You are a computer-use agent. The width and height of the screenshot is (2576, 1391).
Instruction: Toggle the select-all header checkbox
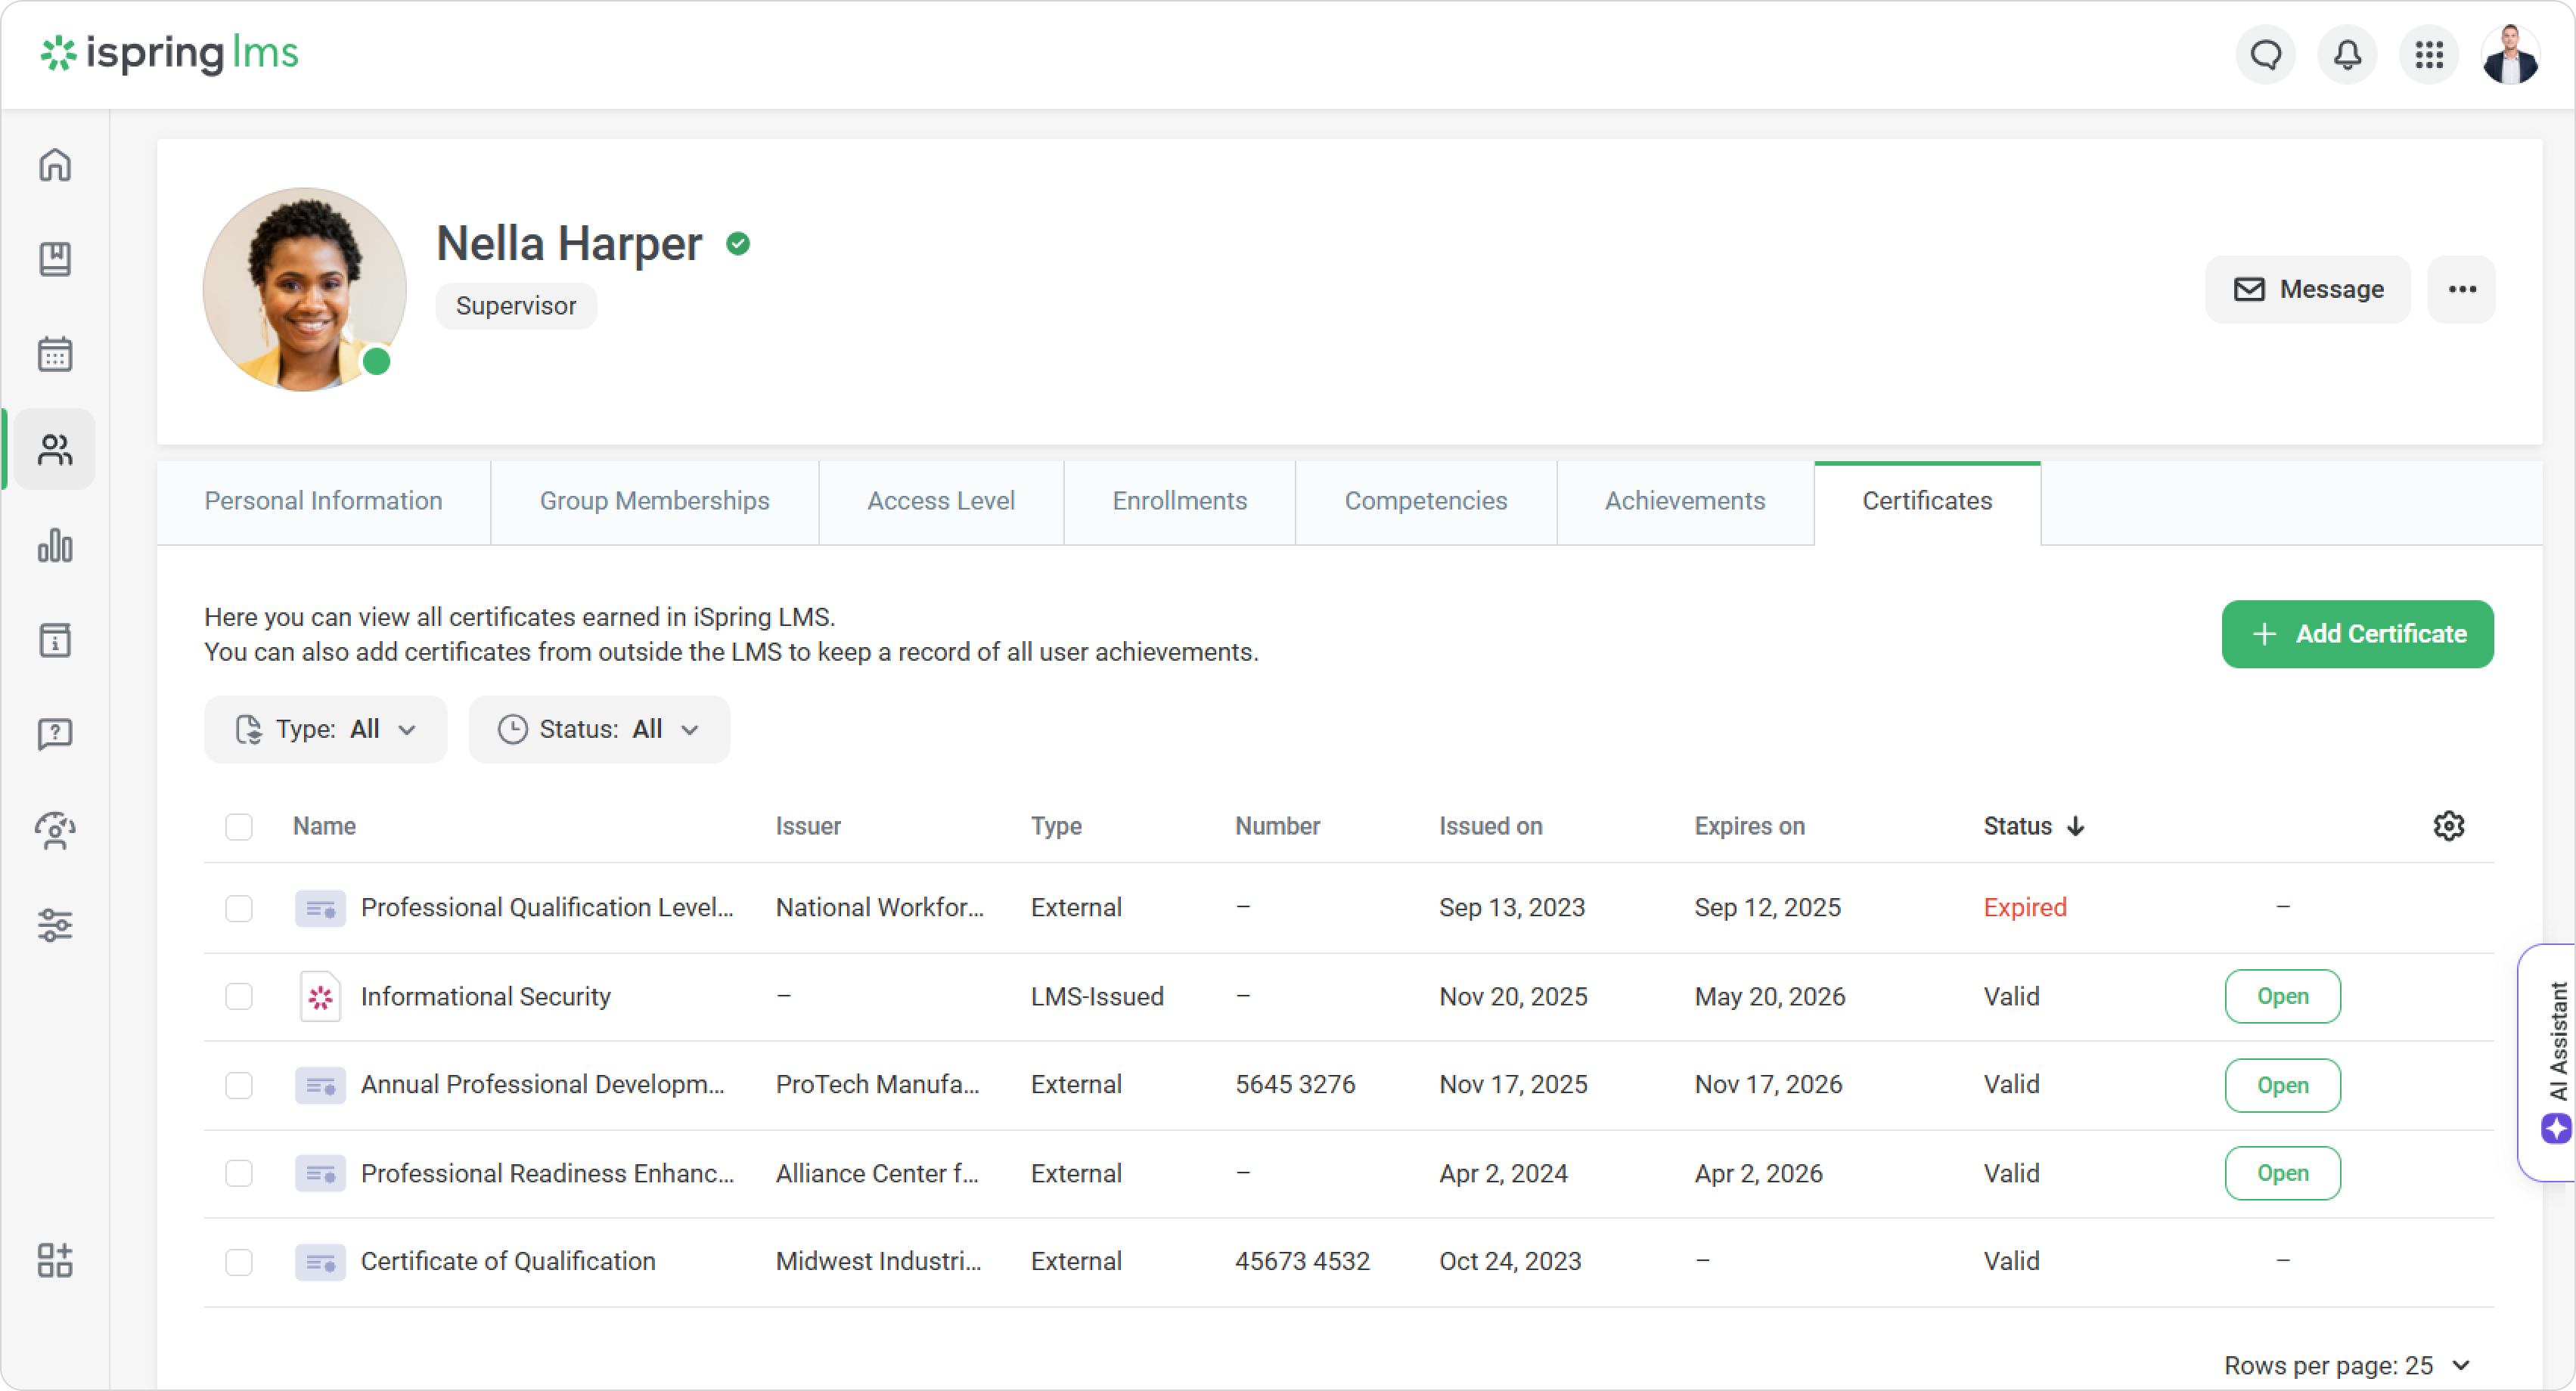coord(239,826)
